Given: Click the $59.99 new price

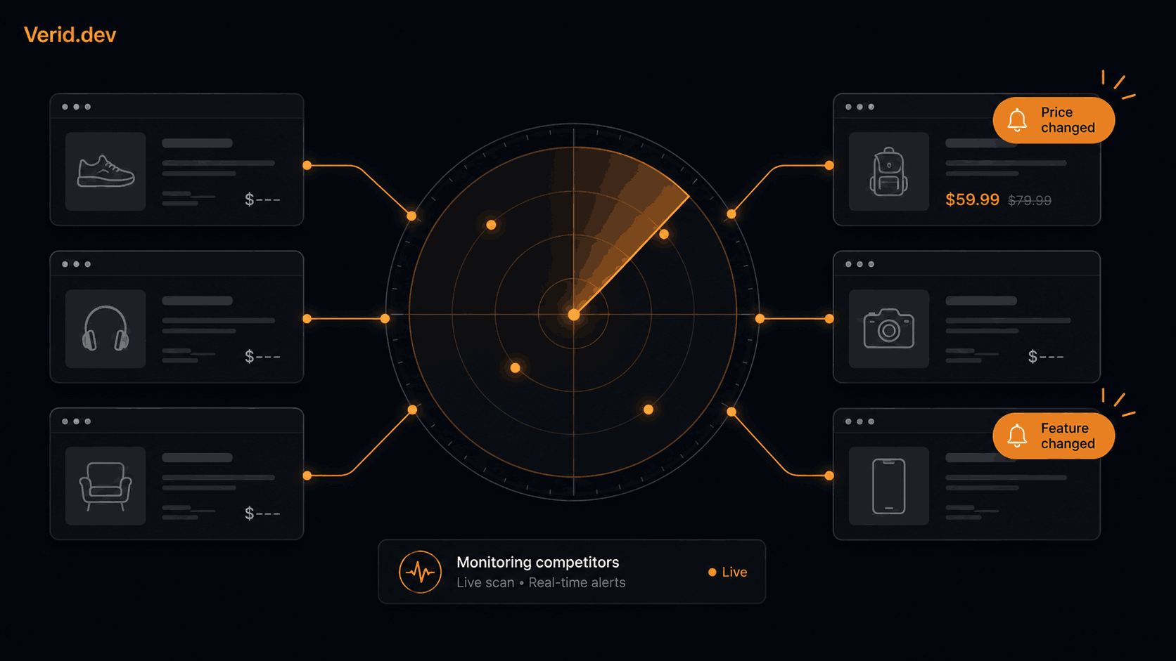Looking at the screenshot, I should (x=972, y=199).
